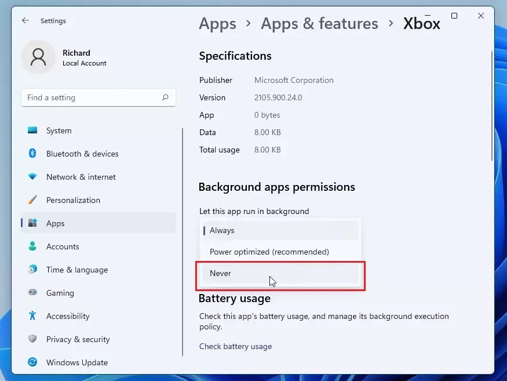Click the Check battery usage link
The height and width of the screenshot is (381, 507).
235,346
